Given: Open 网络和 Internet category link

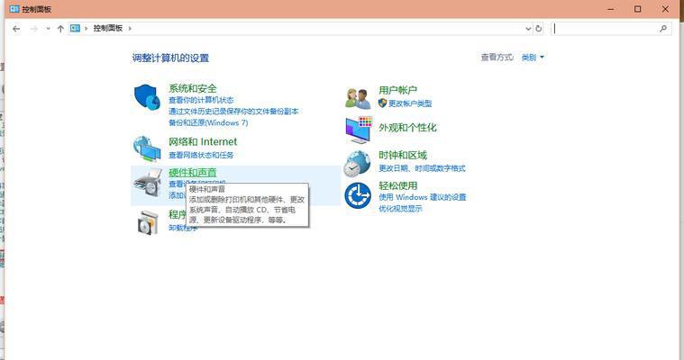Looking at the screenshot, I should click(203, 141).
